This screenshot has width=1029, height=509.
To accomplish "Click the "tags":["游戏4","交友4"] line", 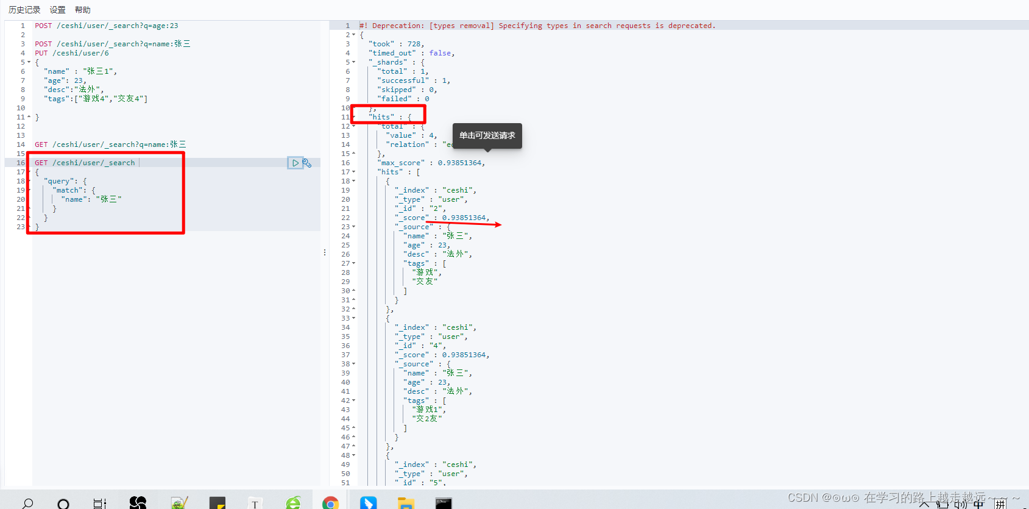I will tap(96, 99).
